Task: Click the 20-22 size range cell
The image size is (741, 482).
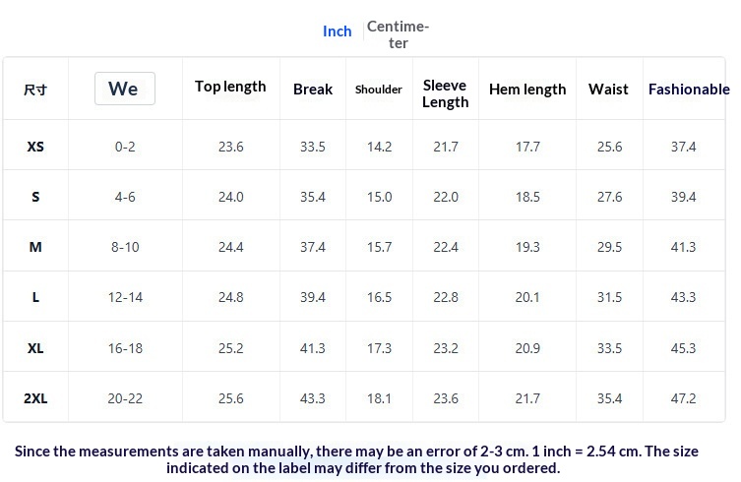Action: tap(125, 398)
